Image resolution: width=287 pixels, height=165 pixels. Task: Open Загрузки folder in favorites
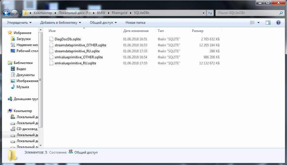pyautogui.click(x=23, y=39)
